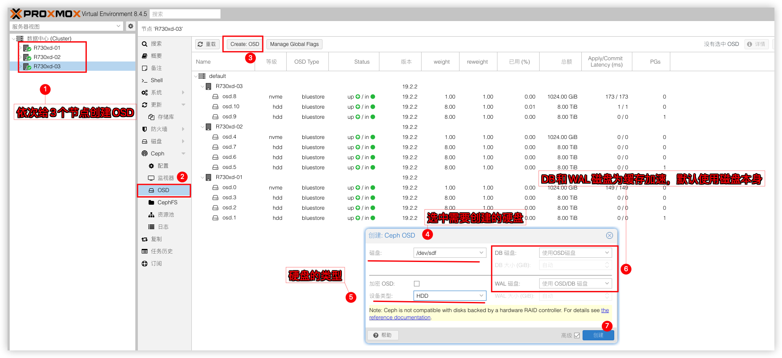Expand the 系统 submenu arrow

[x=183, y=93]
